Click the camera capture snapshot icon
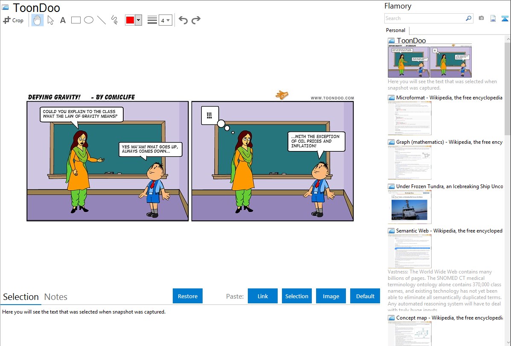The width and height of the screenshot is (511, 346). click(x=481, y=18)
